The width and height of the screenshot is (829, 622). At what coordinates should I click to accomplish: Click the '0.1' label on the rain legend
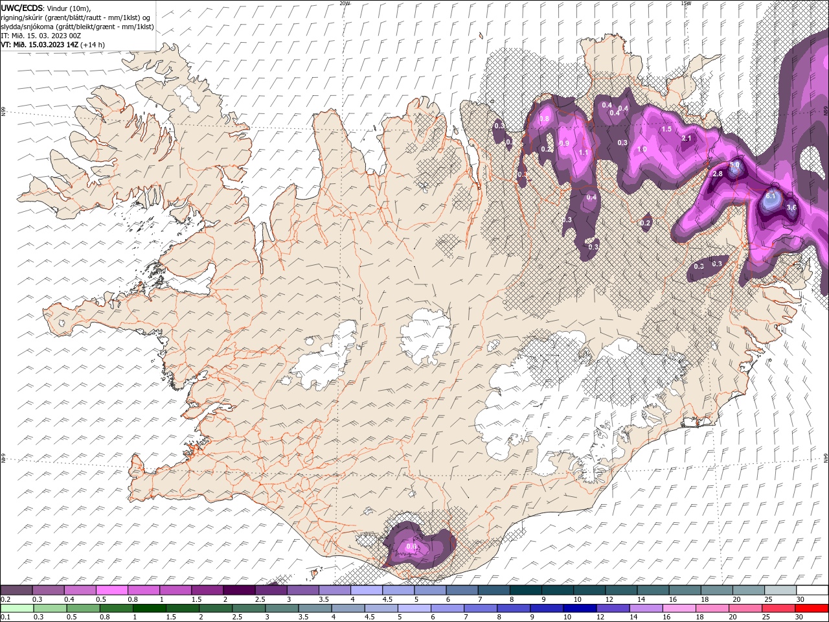(5, 617)
